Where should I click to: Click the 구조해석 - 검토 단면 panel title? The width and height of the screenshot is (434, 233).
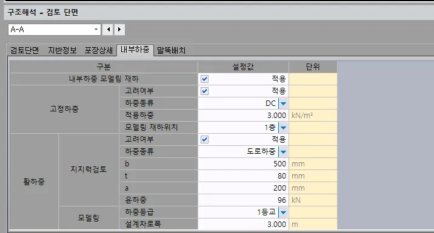[x=42, y=12]
